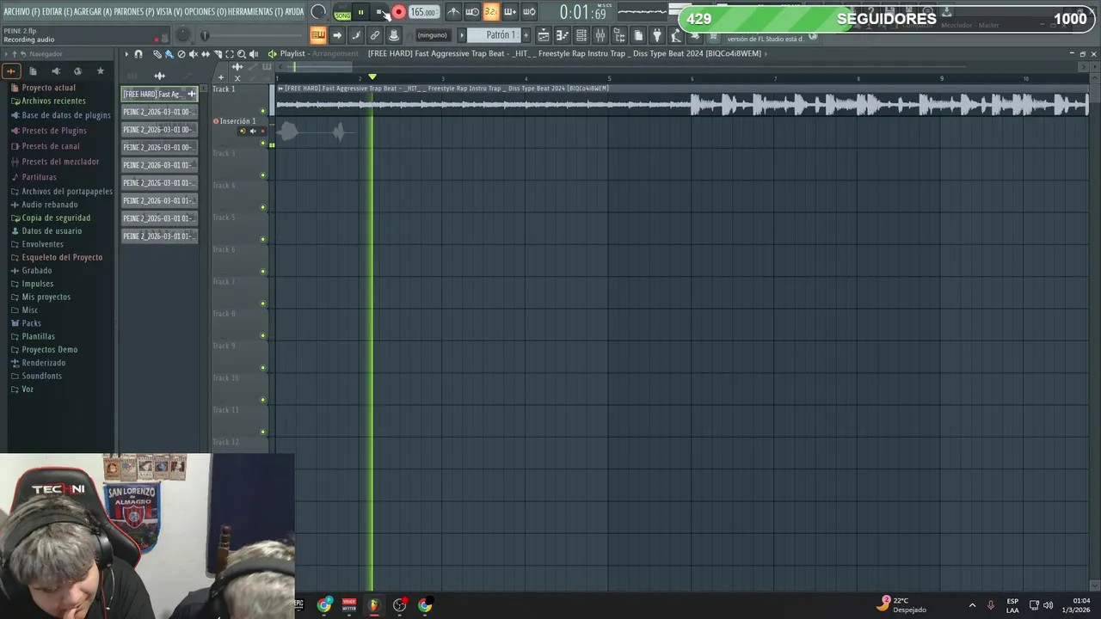The width and height of the screenshot is (1101, 619).
Task: Open the HERRAMIENTAS (T) menu
Action: [255, 12]
